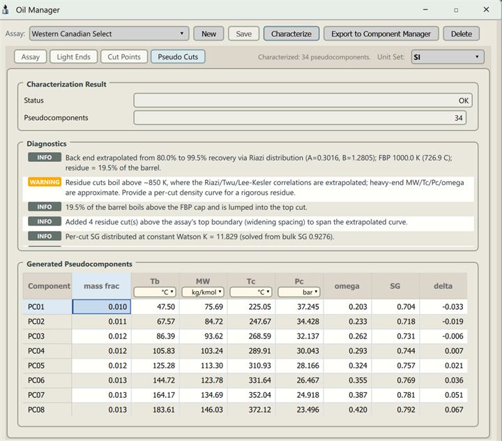Open the Assay dropdown showing Western Canadian Select
Screen dimensions: 502x441
109,33
